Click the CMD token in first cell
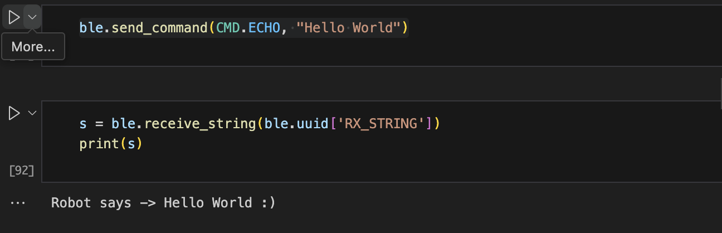The width and height of the screenshot is (722, 233). click(227, 27)
